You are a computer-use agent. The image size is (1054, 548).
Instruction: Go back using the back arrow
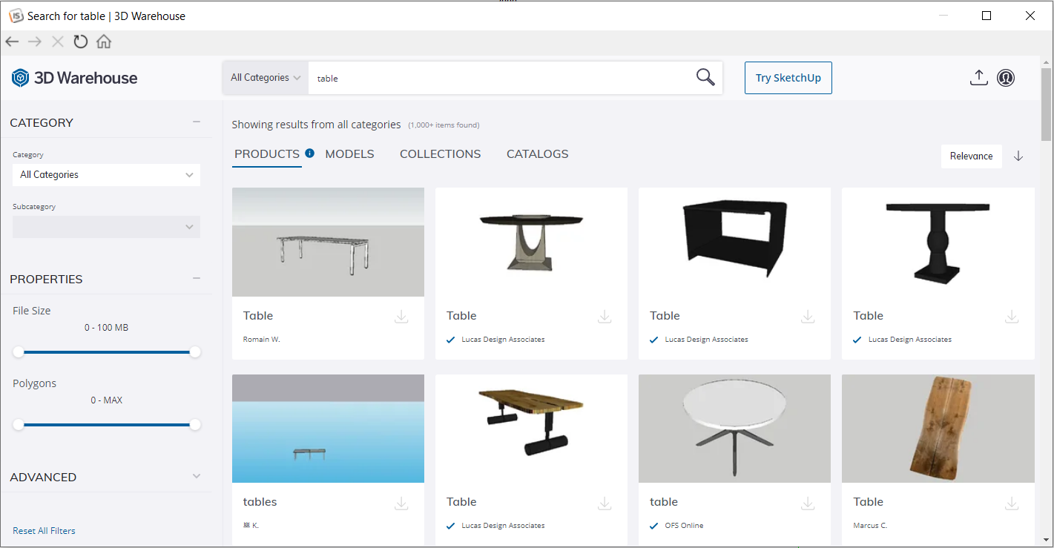coord(12,42)
